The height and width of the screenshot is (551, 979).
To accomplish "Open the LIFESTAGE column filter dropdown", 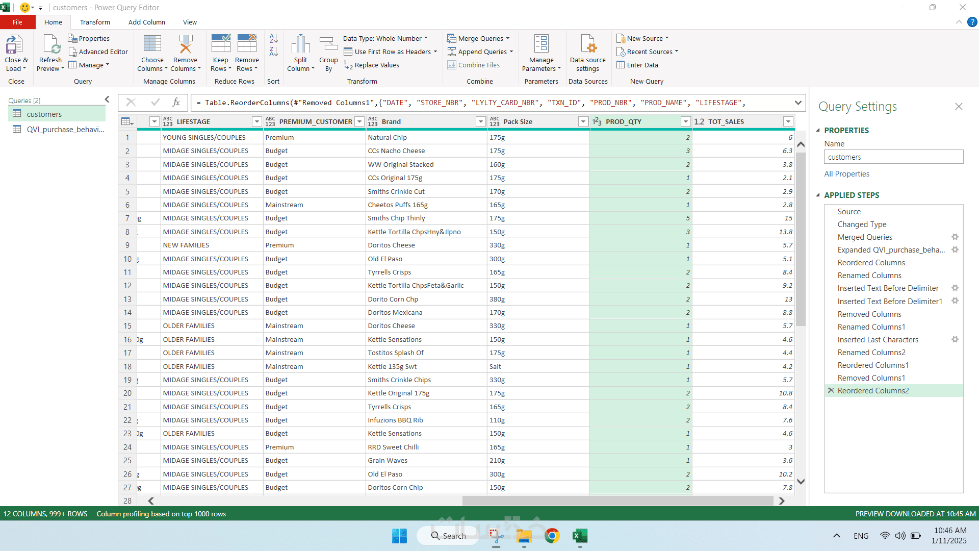I will click(x=256, y=121).
